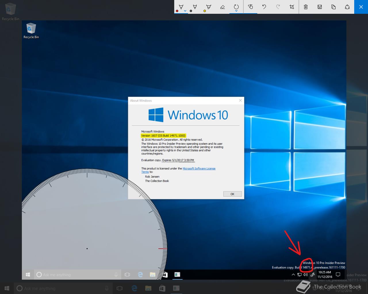Expand the ruler type dropdown arrow
The width and height of the screenshot is (368, 294).
click(x=236, y=11)
